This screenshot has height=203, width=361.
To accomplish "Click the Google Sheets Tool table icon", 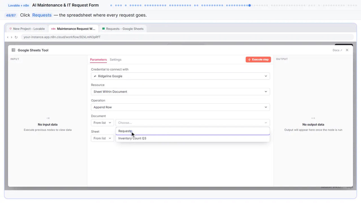I will [13, 50].
